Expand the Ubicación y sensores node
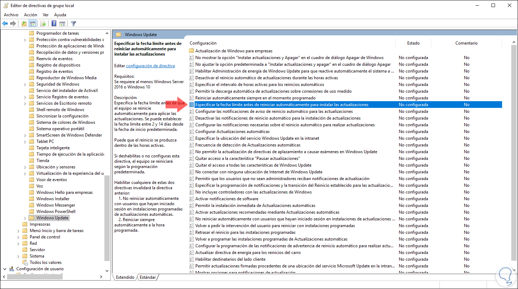Viewport: 518px width, 289px height. [x=25, y=167]
